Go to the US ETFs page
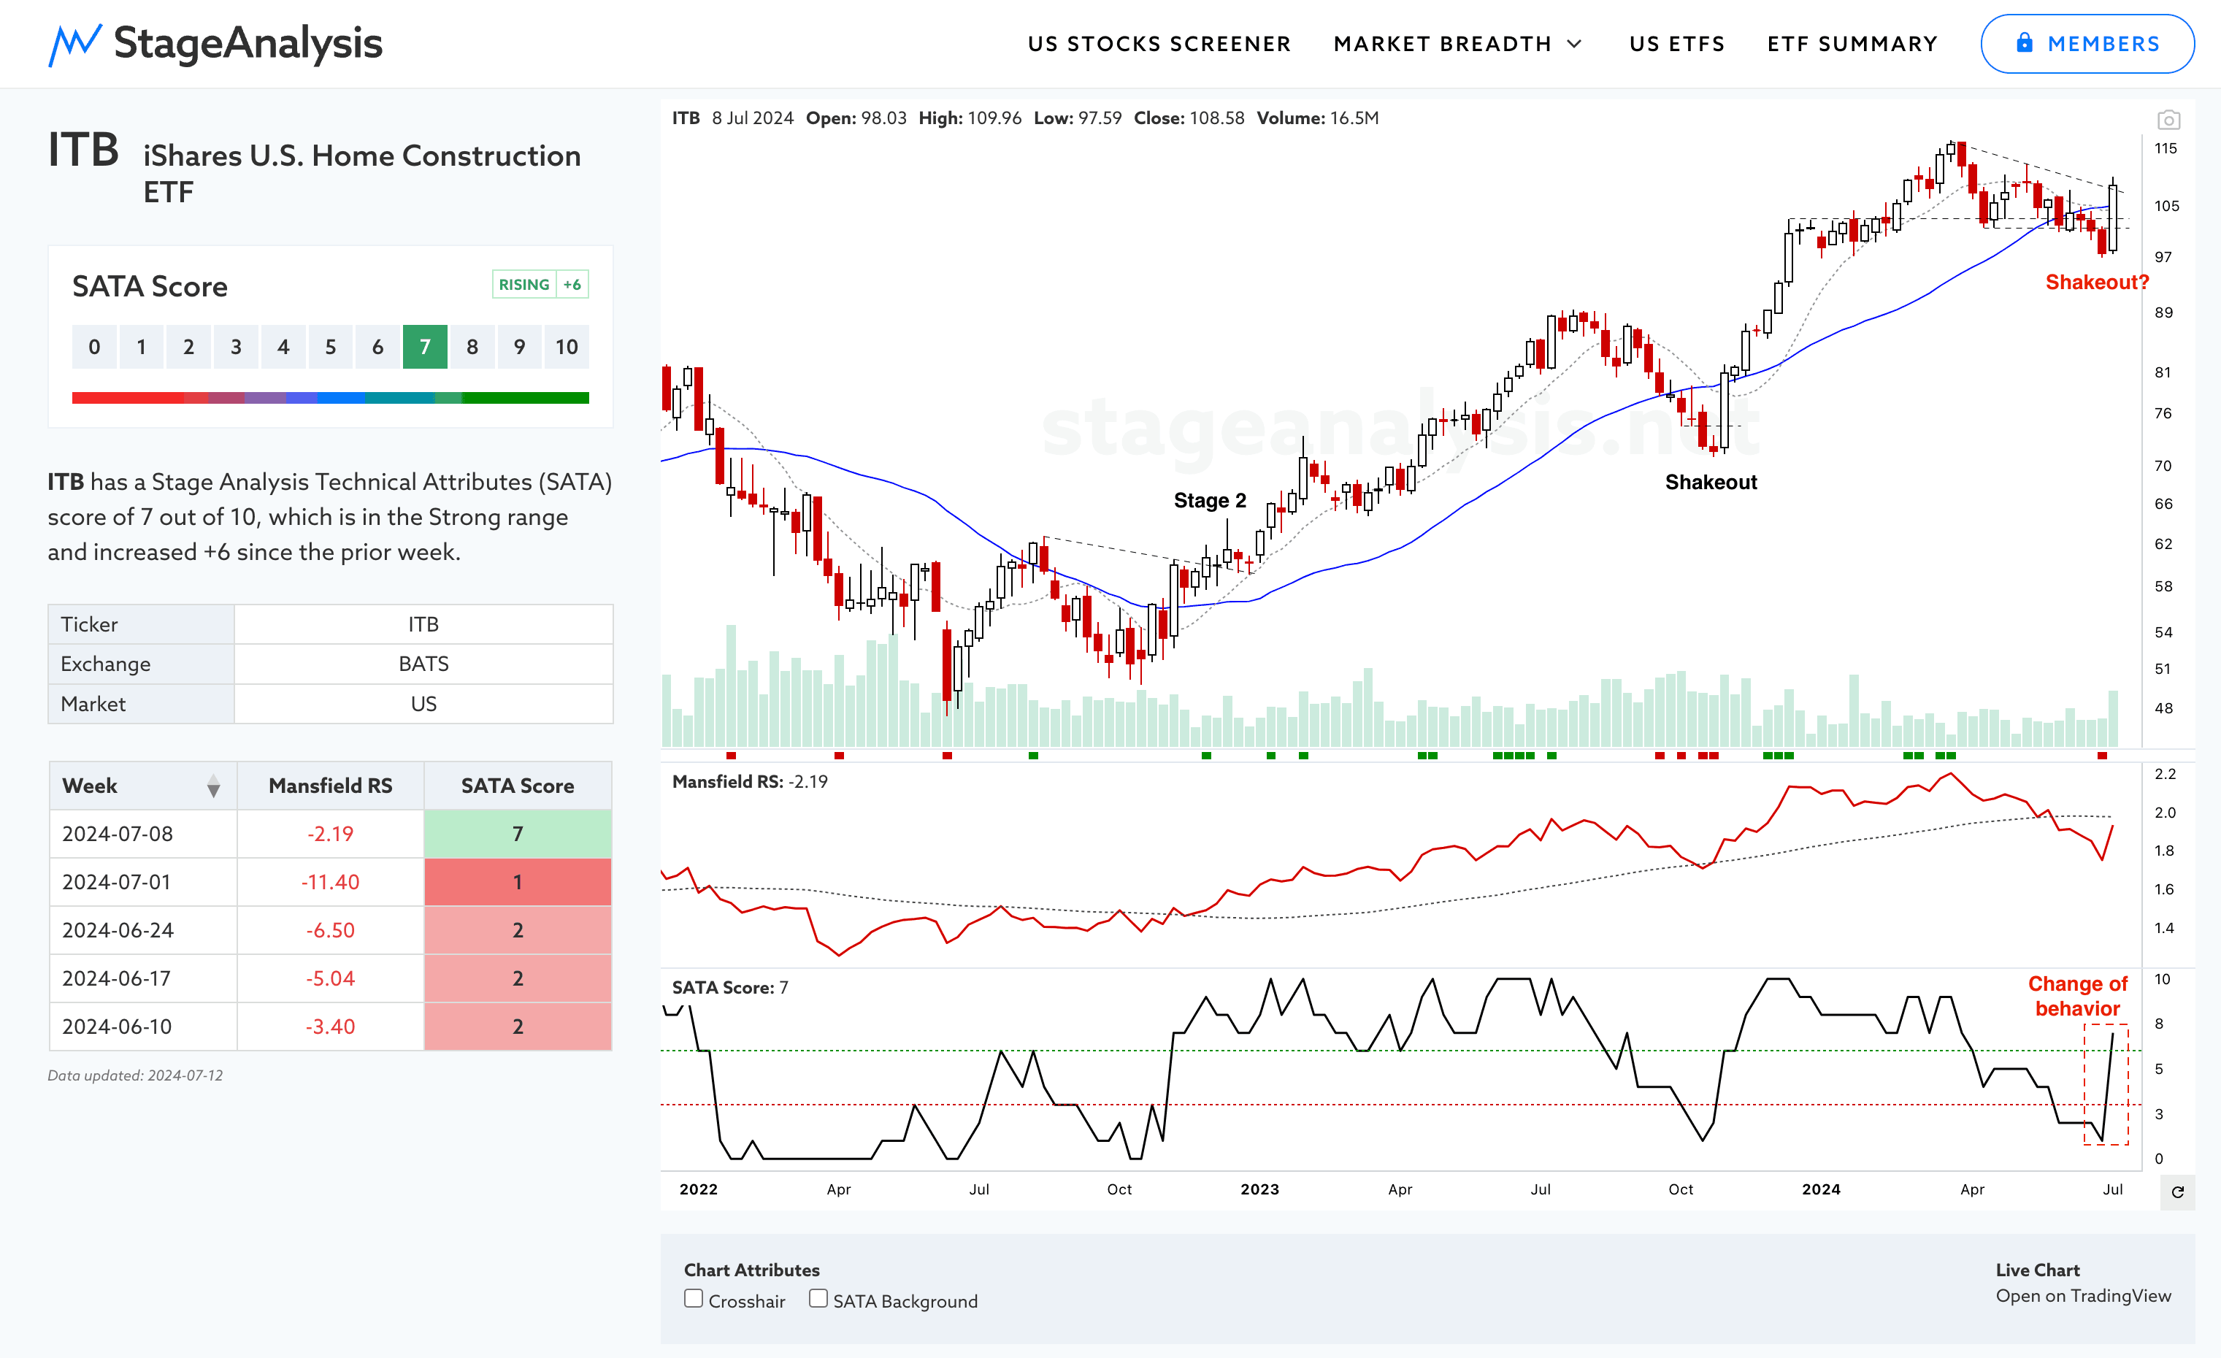This screenshot has width=2221, height=1358. coord(1676,44)
